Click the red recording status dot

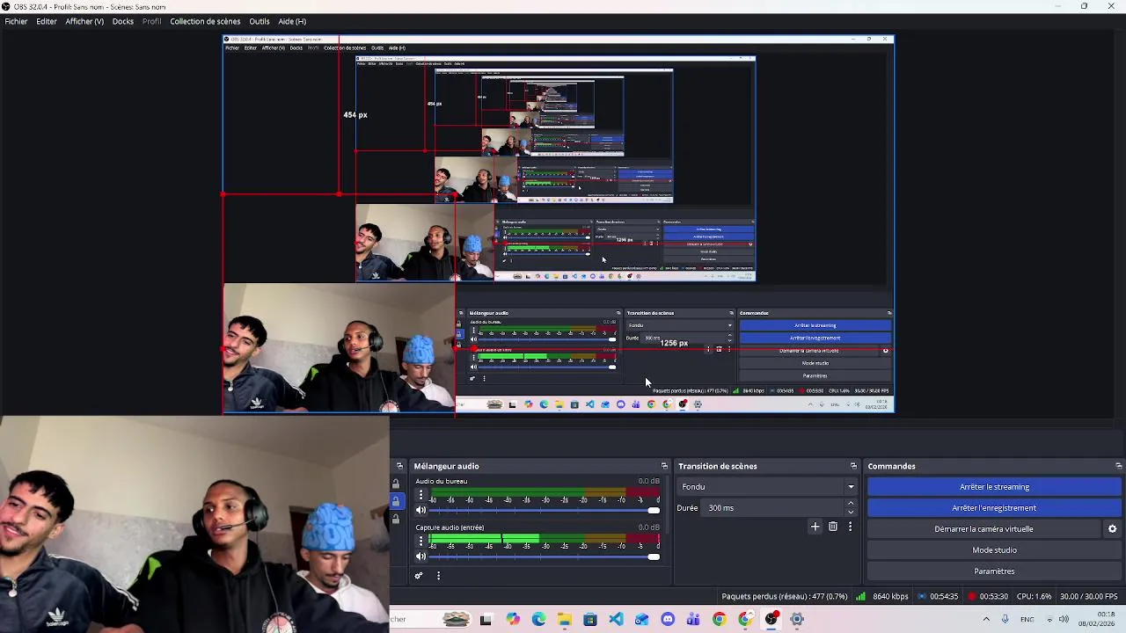tap(972, 596)
